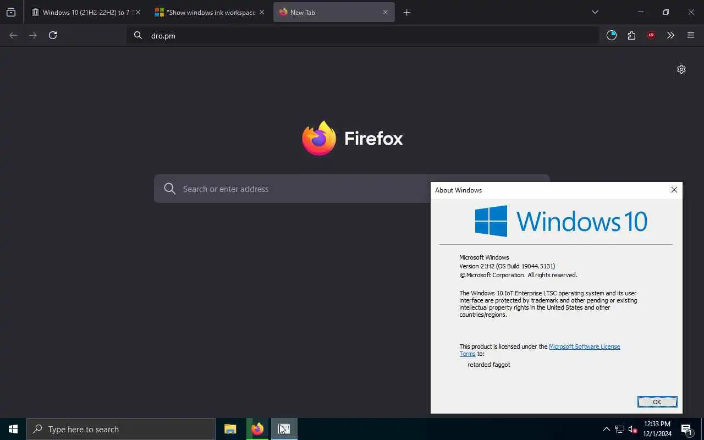Close the About Windows dialog
This screenshot has width=704, height=440.
674,190
